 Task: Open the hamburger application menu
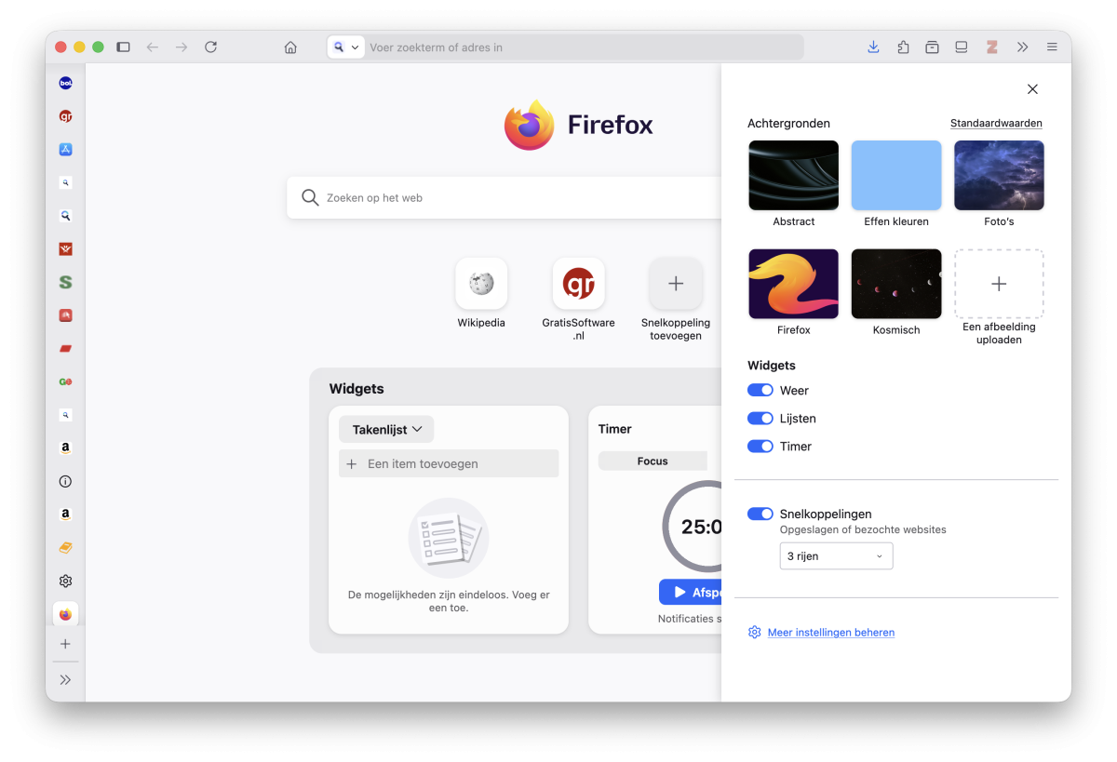click(x=1052, y=47)
